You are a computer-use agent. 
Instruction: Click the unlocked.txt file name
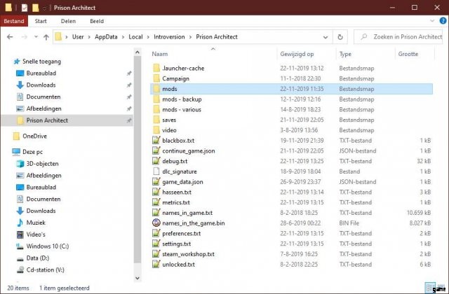pyautogui.click(x=178, y=265)
